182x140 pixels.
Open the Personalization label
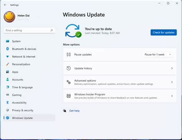tap(21, 64)
